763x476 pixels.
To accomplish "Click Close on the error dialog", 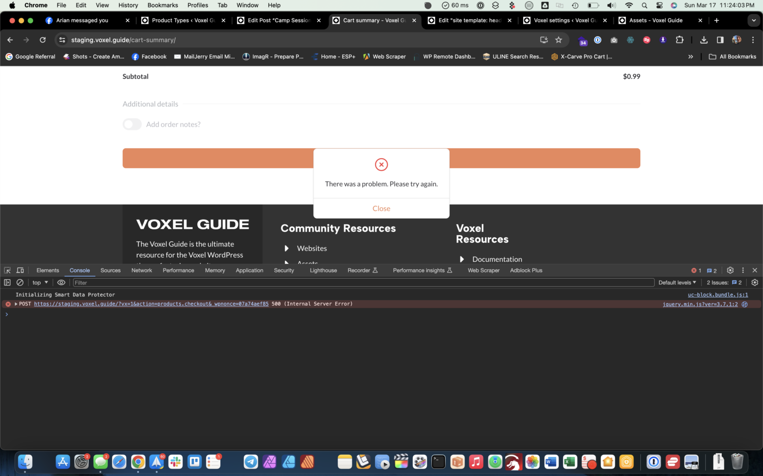I will click(381, 208).
